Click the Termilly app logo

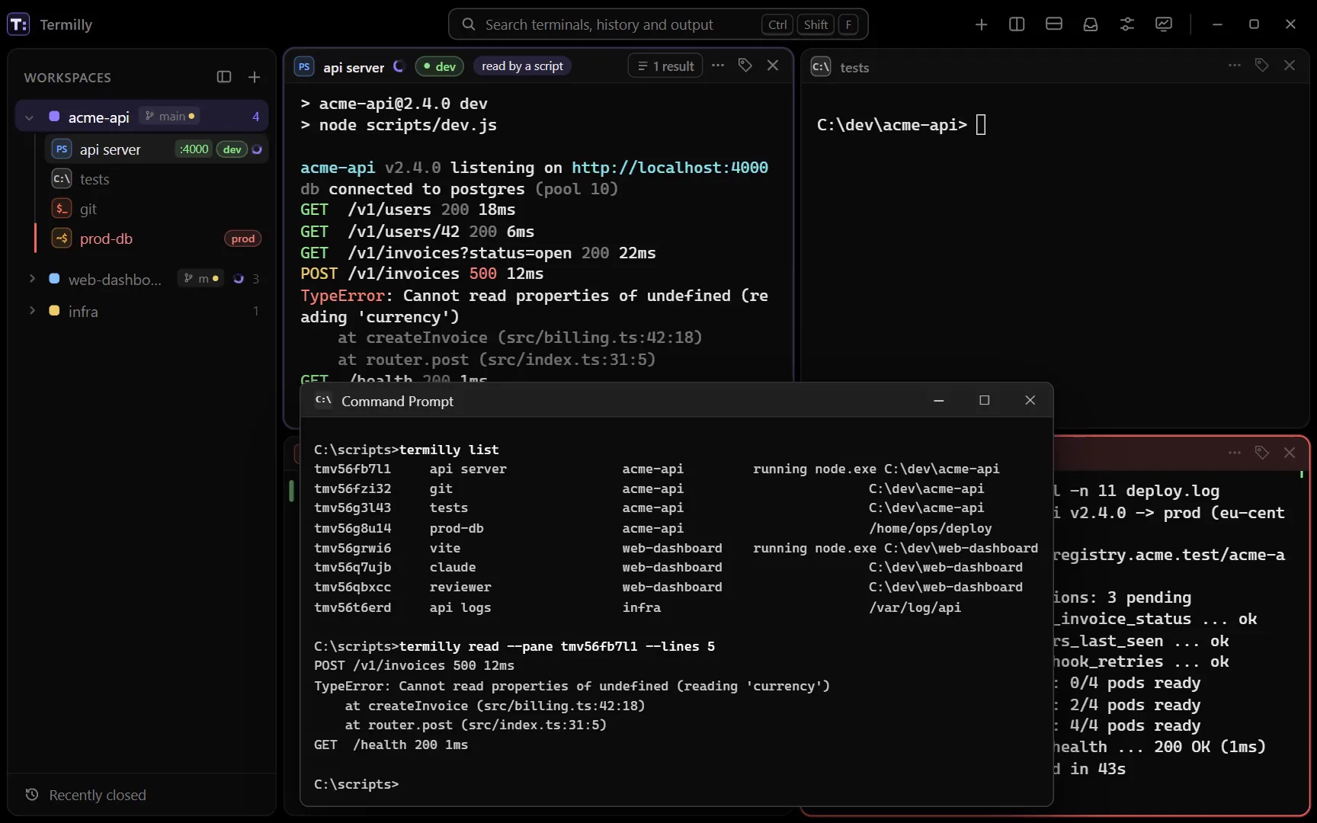pos(18,24)
